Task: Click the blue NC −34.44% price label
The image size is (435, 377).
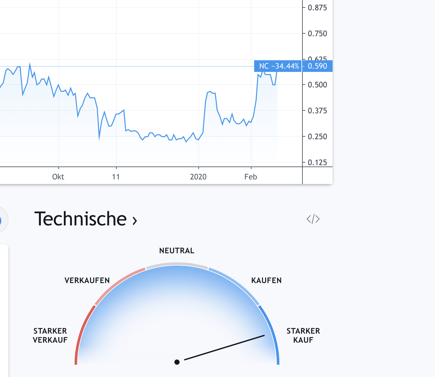Action: click(279, 66)
